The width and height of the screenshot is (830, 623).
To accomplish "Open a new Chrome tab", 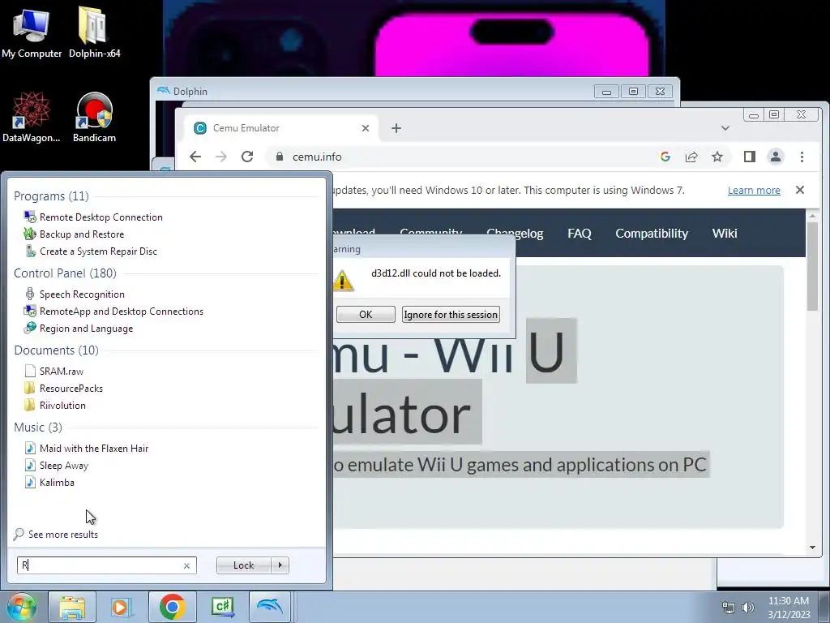I will (x=396, y=128).
